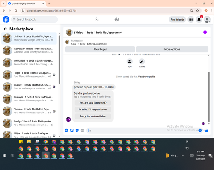Open the Steven conversation
214x170 pixels.
point(29,111)
